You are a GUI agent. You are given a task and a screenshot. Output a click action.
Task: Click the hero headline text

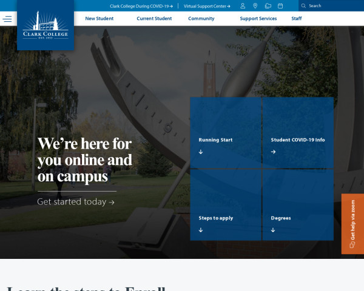point(85,160)
